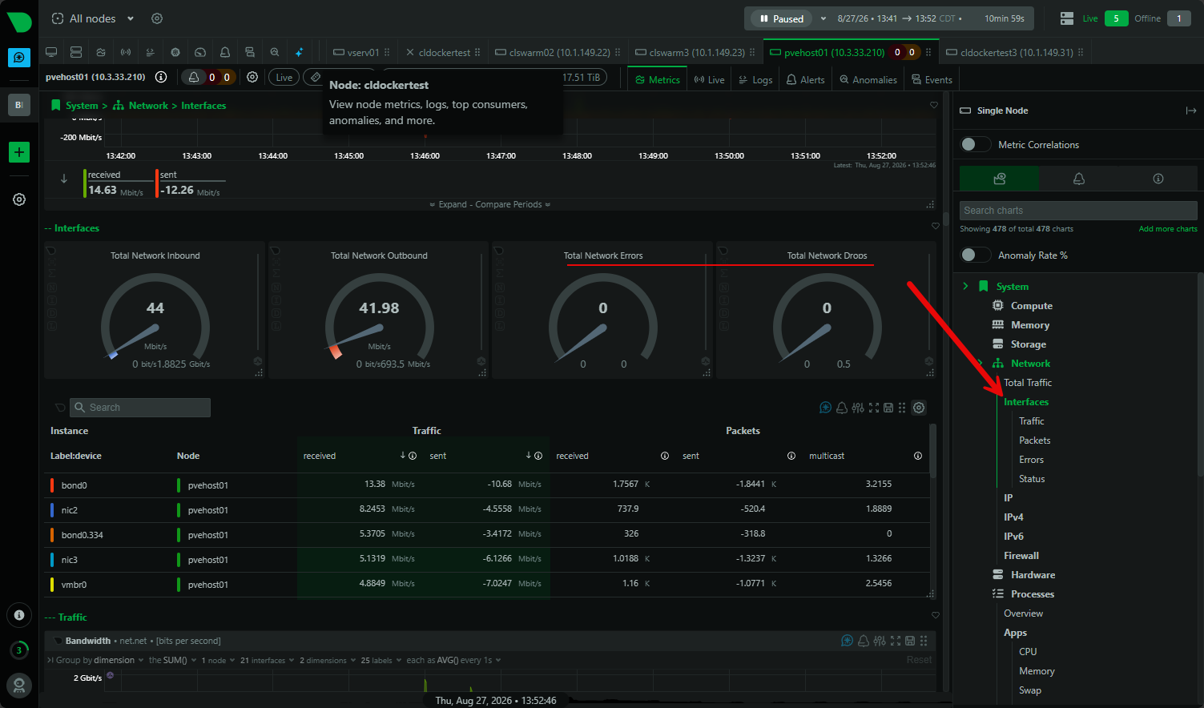Open the info icon for Traffic received column
The width and height of the screenshot is (1204, 708).
point(413,456)
